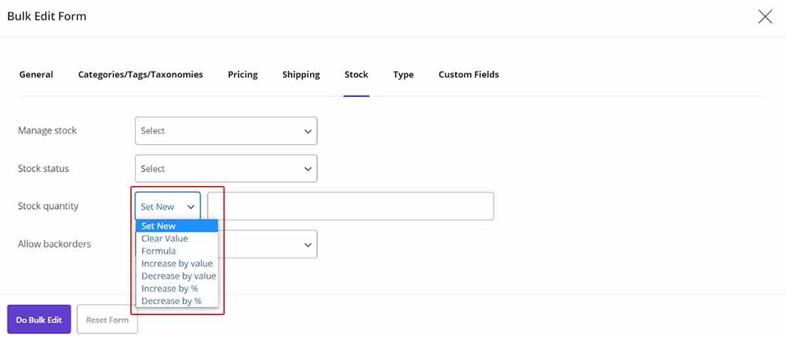Go to the Type tab
This screenshot has height=338, width=786.
coord(403,75)
